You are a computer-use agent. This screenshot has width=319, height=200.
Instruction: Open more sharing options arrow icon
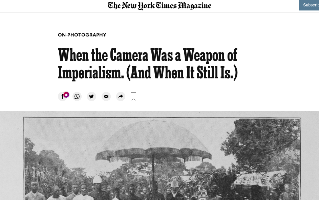click(x=121, y=96)
